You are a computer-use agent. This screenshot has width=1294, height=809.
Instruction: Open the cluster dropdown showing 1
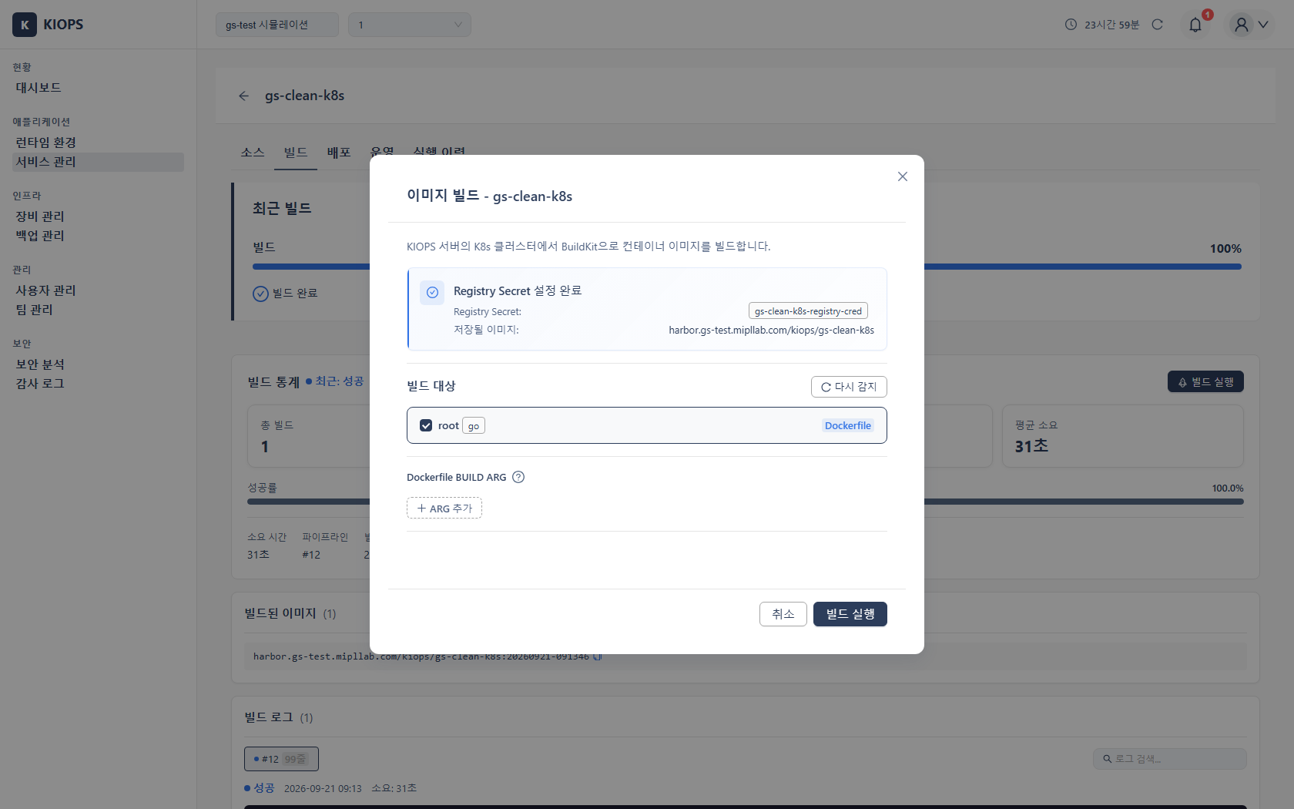point(410,25)
